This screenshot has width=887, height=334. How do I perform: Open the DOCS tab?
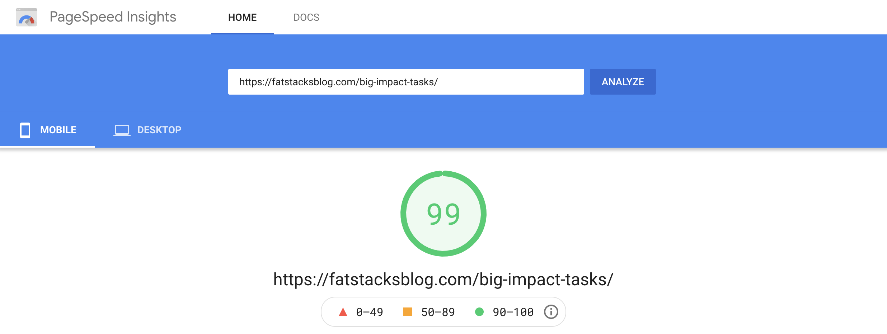click(306, 17)
